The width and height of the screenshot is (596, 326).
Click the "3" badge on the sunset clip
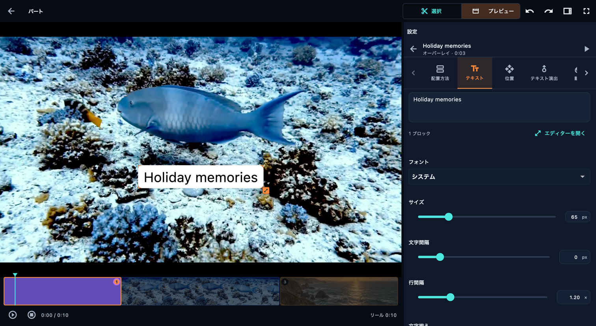[285, 282]
